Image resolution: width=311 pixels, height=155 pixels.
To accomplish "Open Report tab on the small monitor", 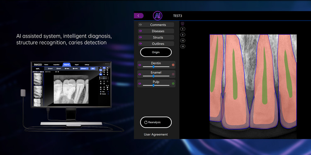I will tap(76, 64).
